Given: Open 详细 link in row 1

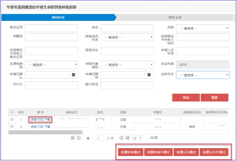Looking at the screenshot, I should (x=34, y=120).
